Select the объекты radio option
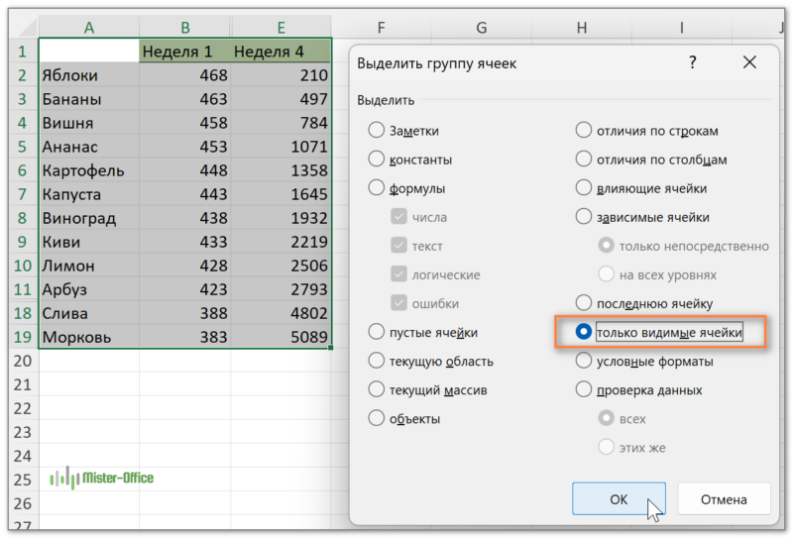Image resolution: width=793 pixels, height=538 pixels. click(x=377, y=419)
